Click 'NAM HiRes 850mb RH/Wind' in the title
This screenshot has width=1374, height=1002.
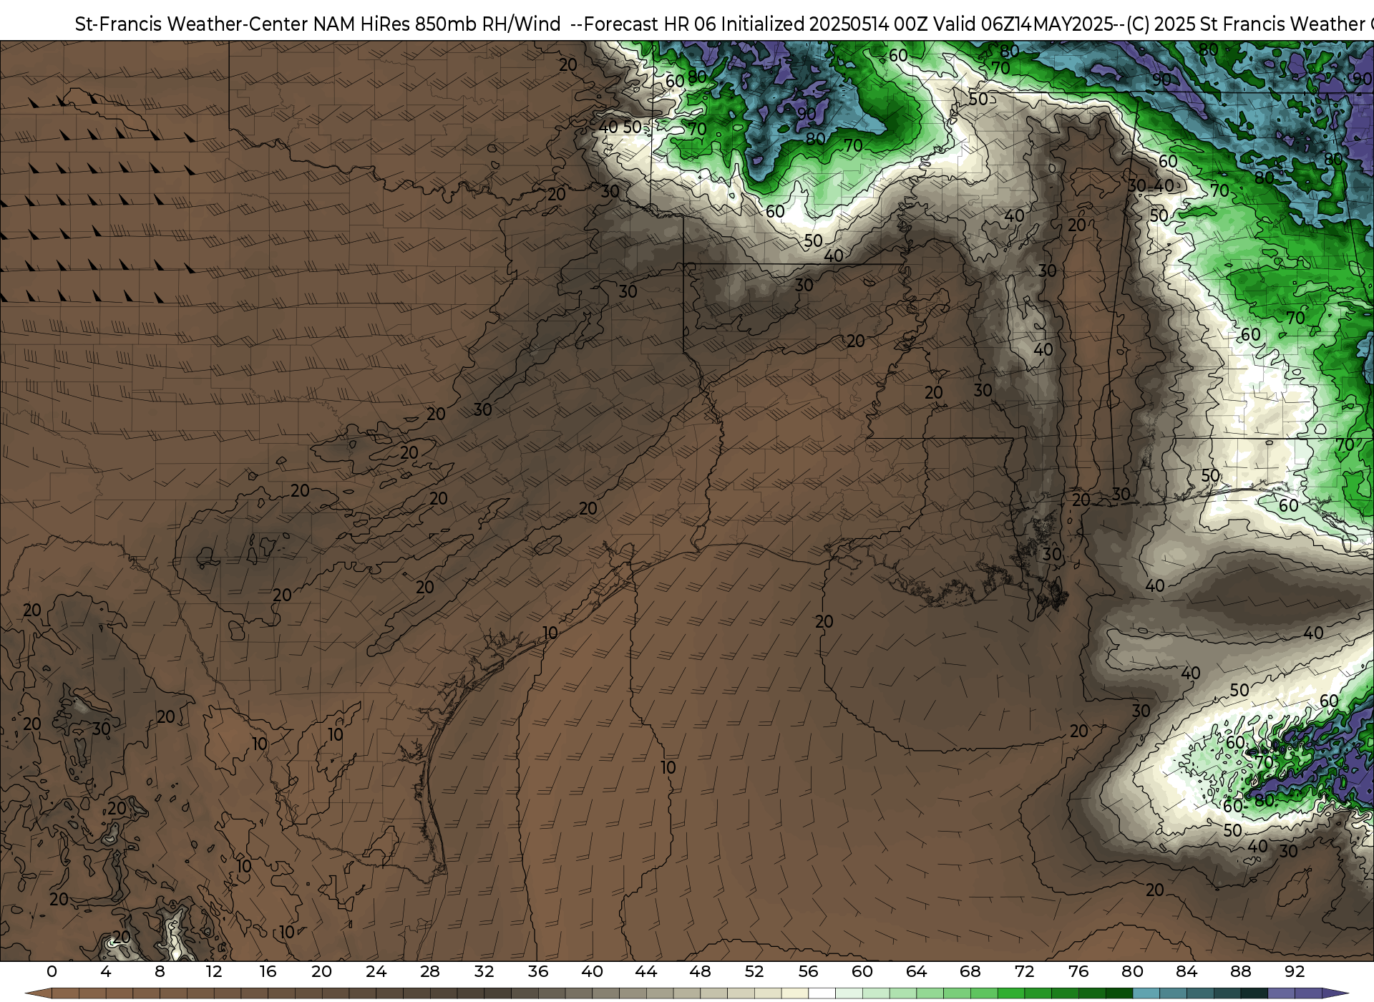[437, 24]
